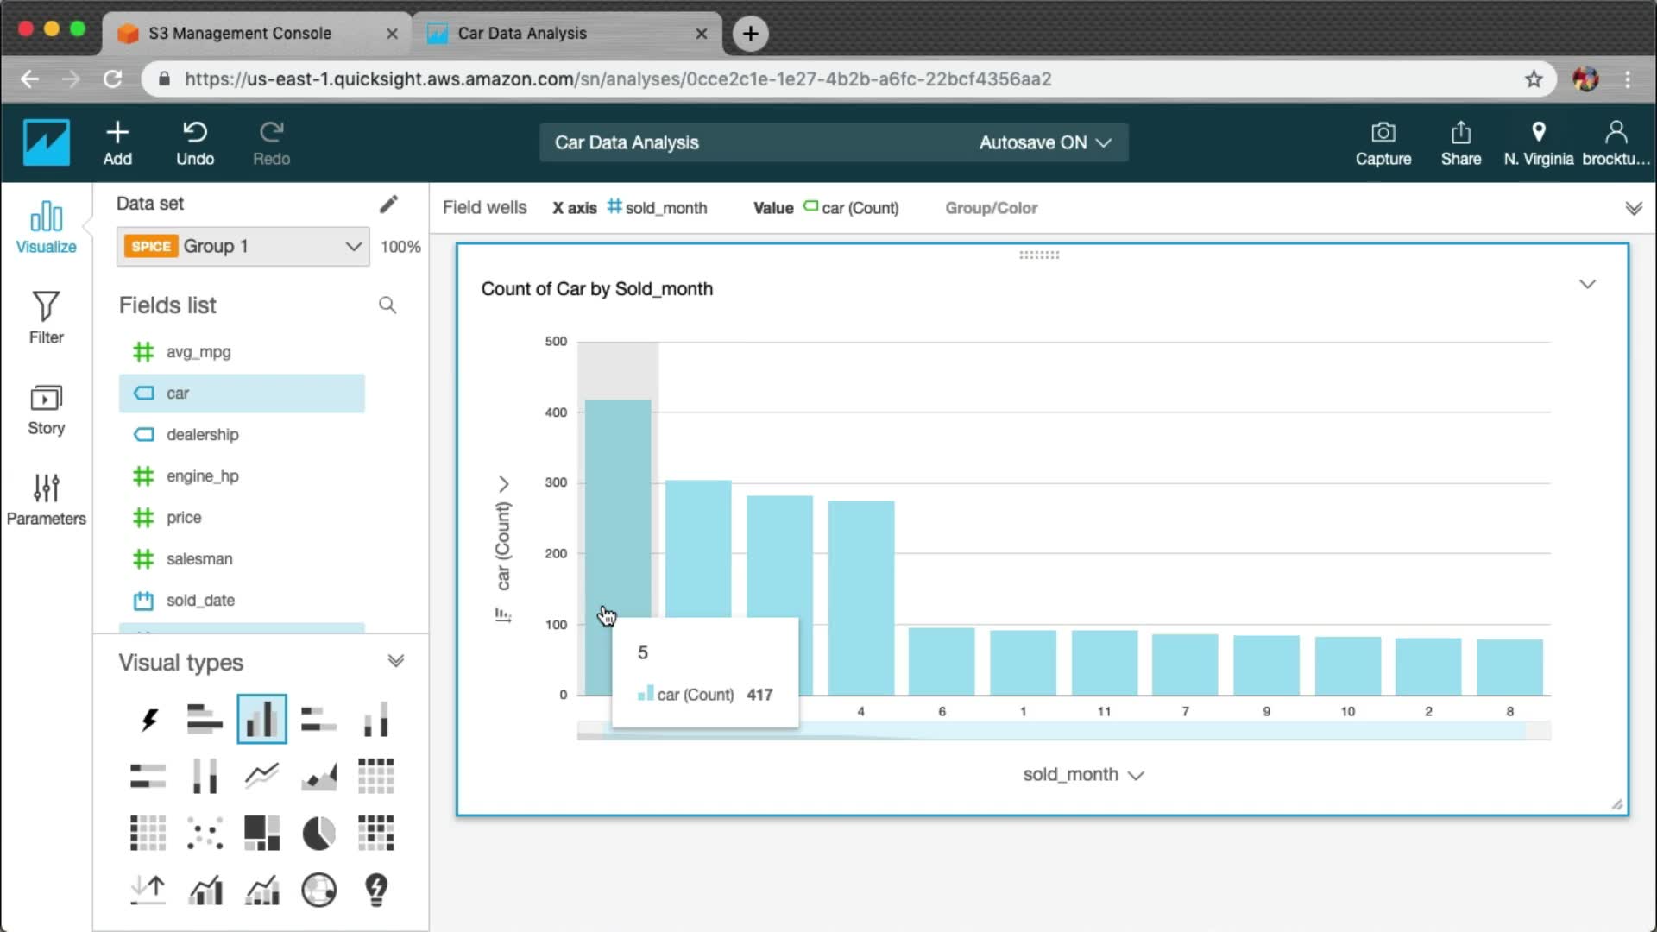Select the scatter plot visual type
This screenshot has width=1657, height=932.
click(205, 834)
